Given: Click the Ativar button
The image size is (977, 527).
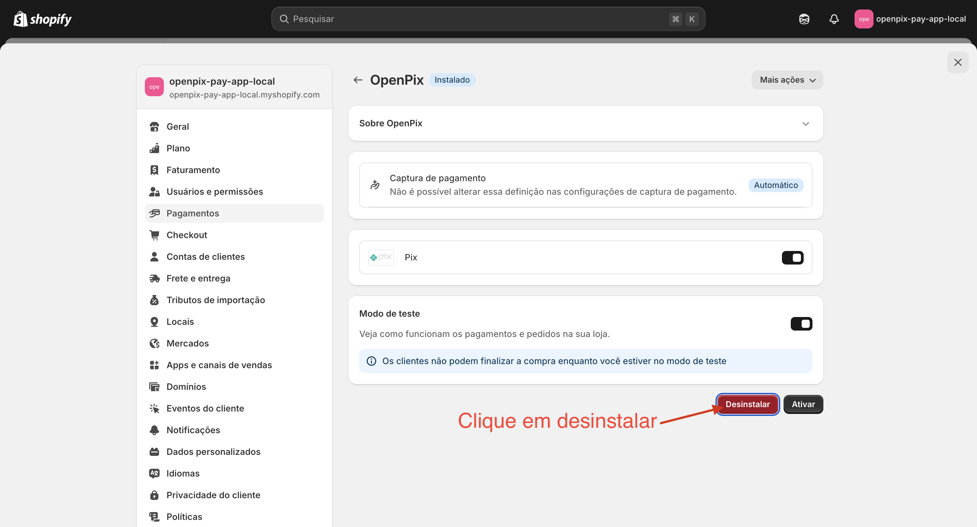Looking at the screenshot, I should 803,404.
